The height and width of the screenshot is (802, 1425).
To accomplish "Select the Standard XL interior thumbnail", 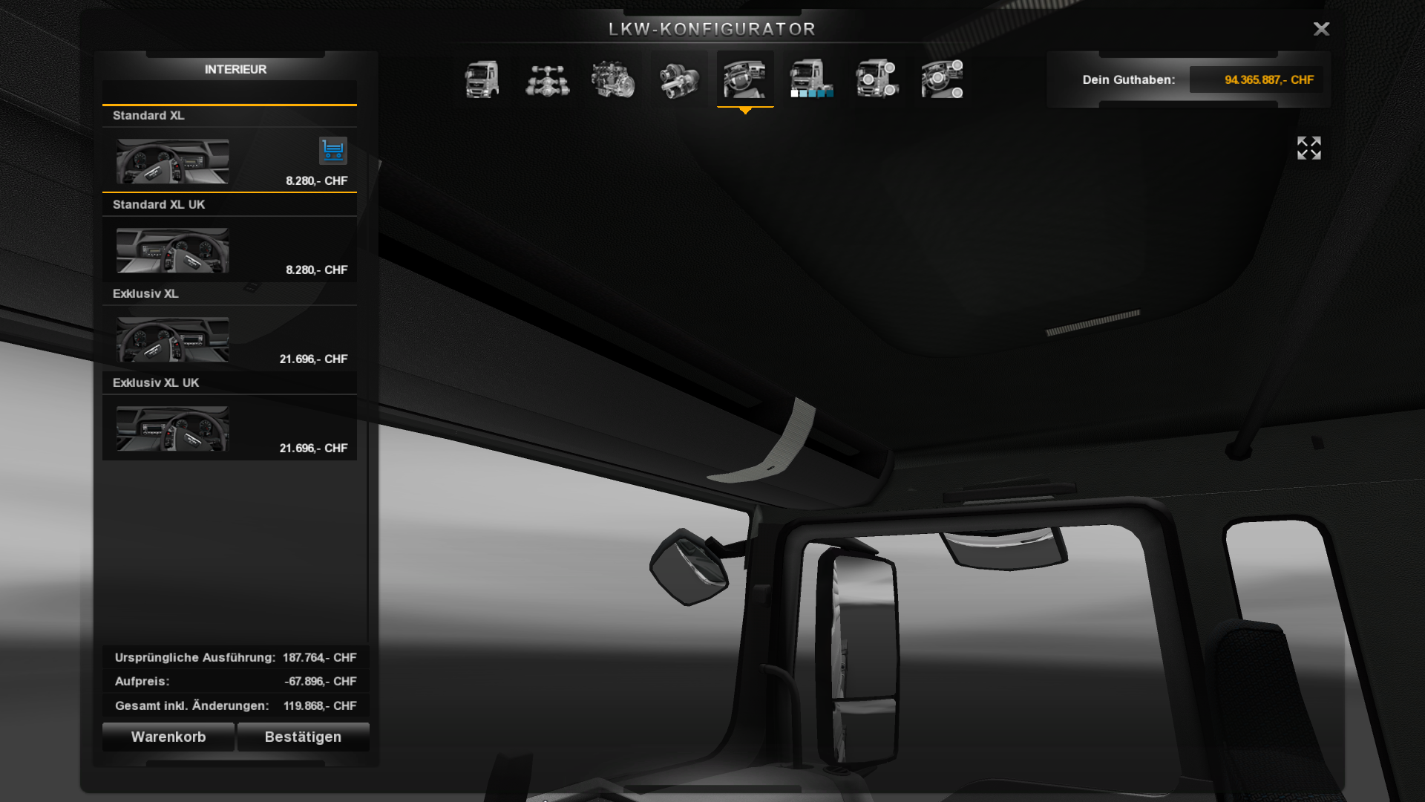I will 172,160.
